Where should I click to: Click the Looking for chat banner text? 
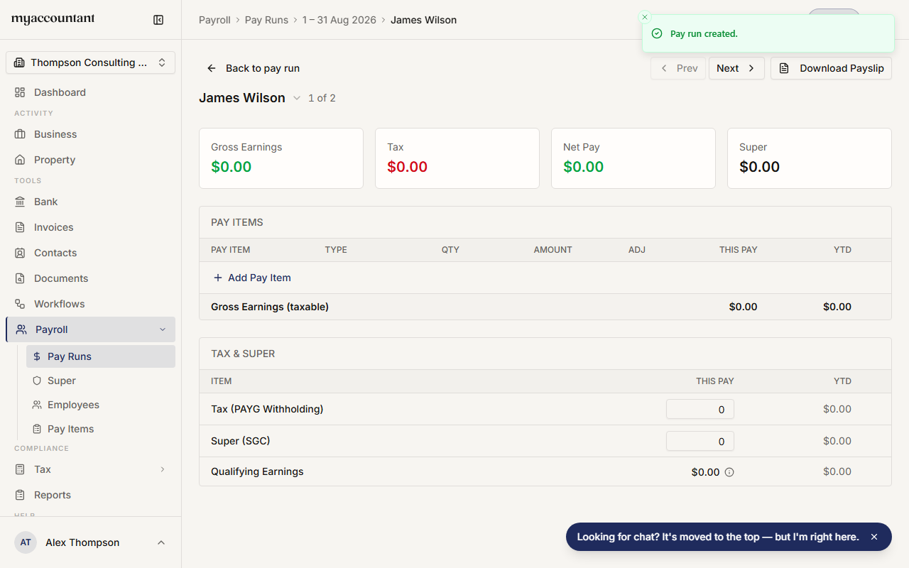tap(718, 537)
